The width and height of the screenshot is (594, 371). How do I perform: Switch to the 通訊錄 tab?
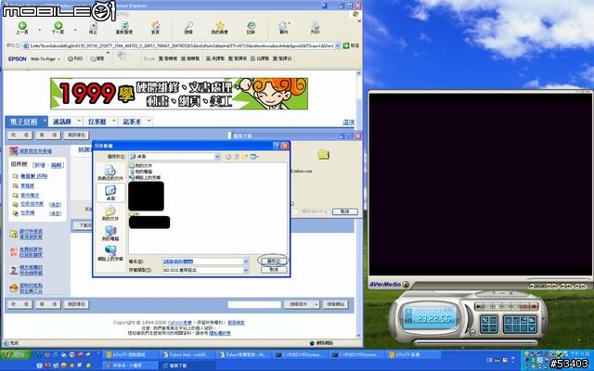click(x=62, y=122)
